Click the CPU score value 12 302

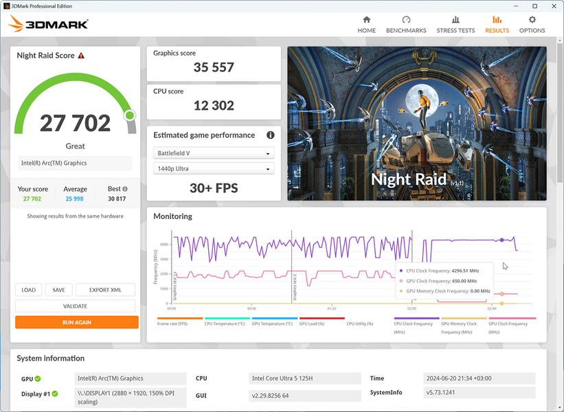point(214,105)
